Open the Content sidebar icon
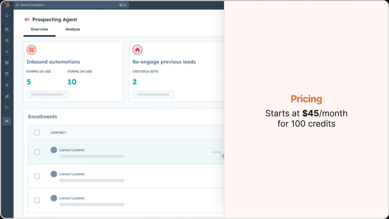The image size is (389, 219). tap(7, 63)
